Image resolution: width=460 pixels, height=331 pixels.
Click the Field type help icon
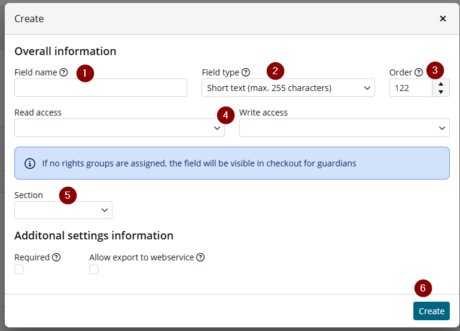point(246,72)
